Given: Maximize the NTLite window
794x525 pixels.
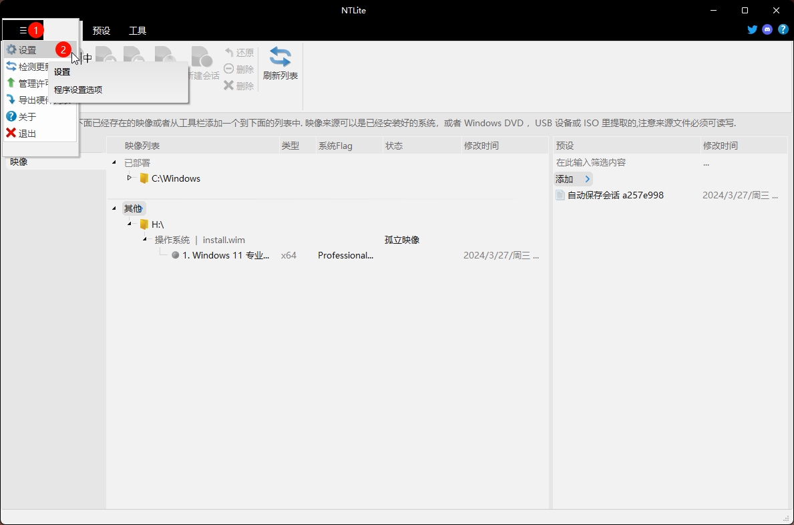Looking at the screenshot, I should click(745, 10).
